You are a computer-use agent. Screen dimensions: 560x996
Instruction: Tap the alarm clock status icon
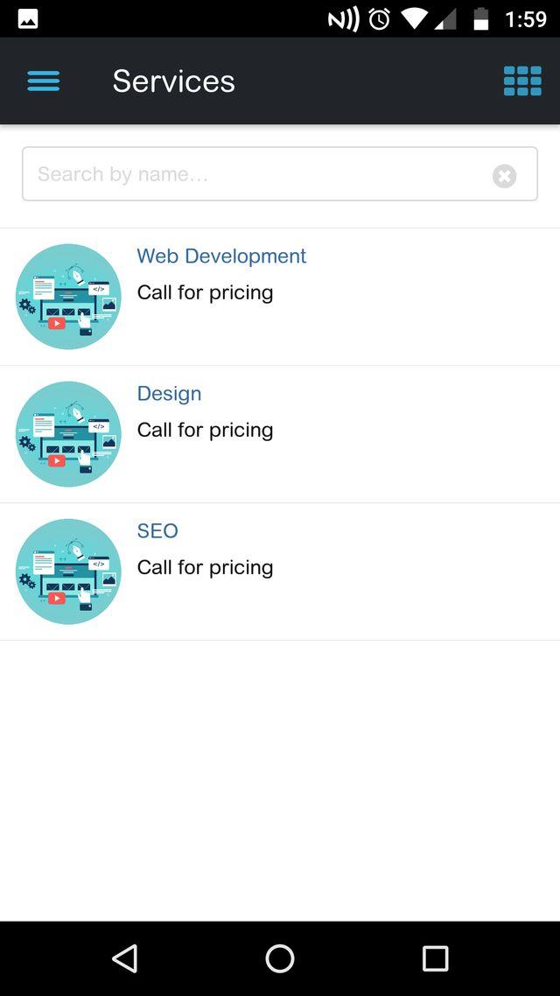pyautogui.click(x=380, y=19)
